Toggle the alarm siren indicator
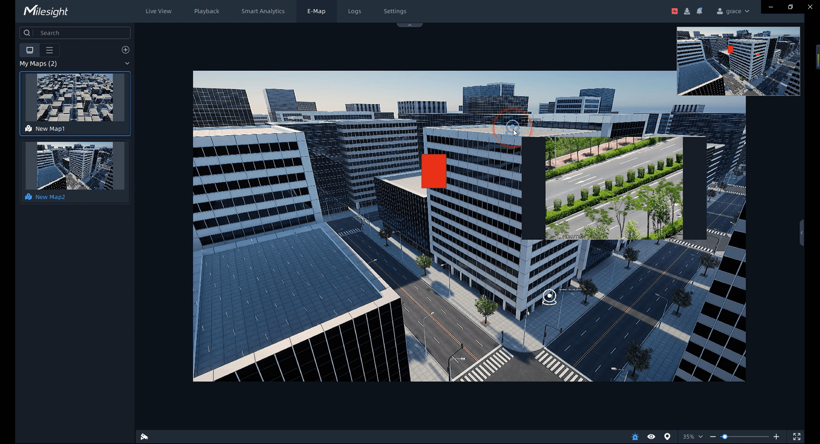Viewport: 820px width, 444px height. 635,436
